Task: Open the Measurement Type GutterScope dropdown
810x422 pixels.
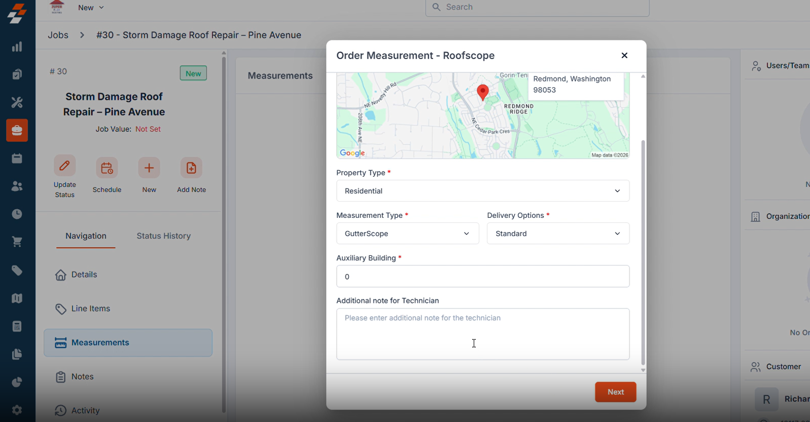Action: [x=407, y=234]
